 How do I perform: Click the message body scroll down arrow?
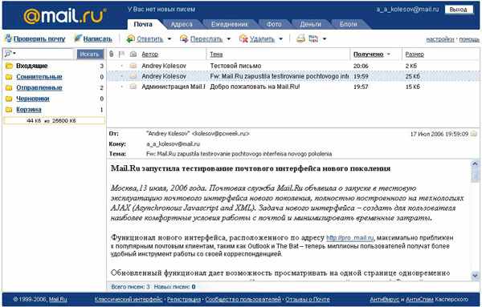pos(475,276)
